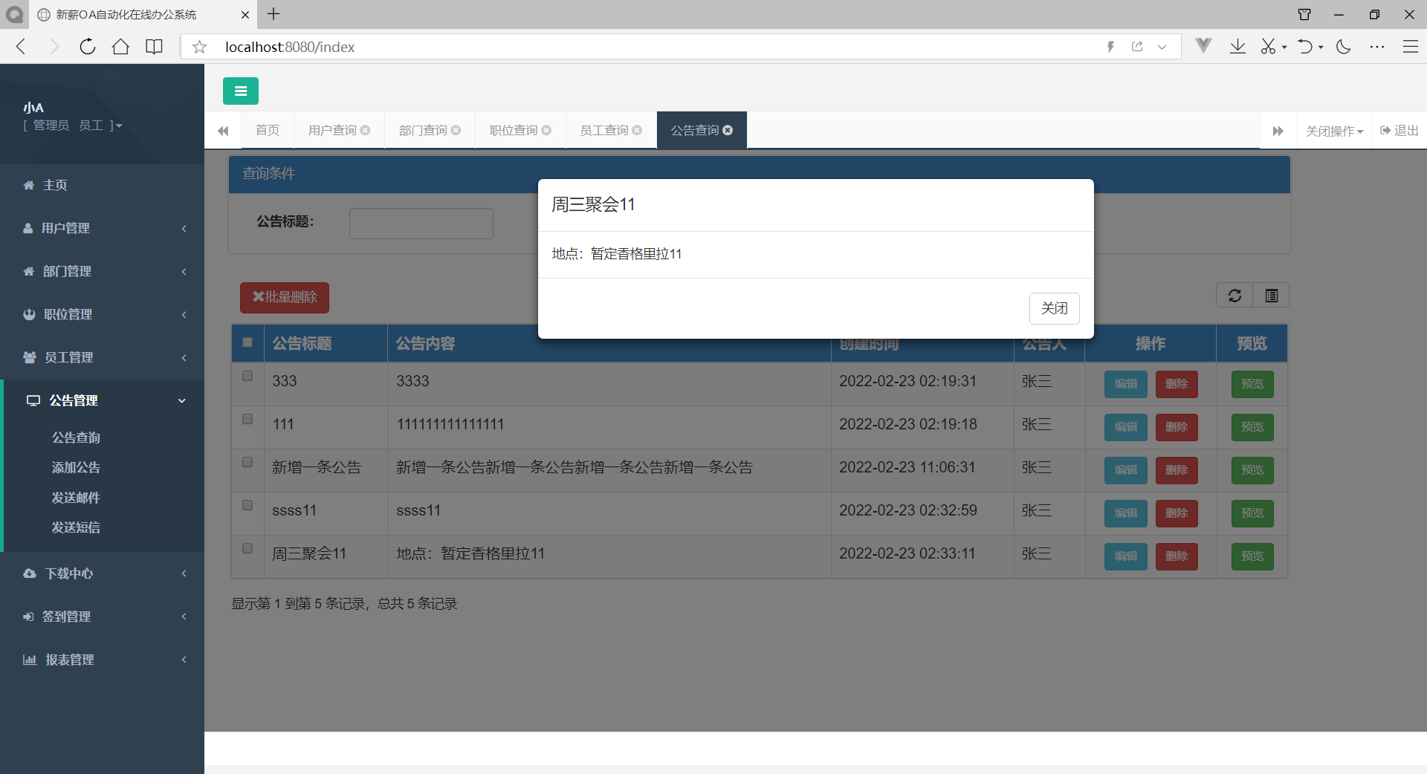Screen dimensions: 1427x774
Task: Reload the browser page
Action: [x=87, y=47]
